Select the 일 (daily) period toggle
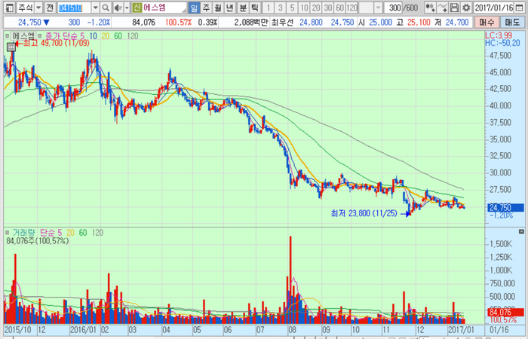 (x=194, y=8)
